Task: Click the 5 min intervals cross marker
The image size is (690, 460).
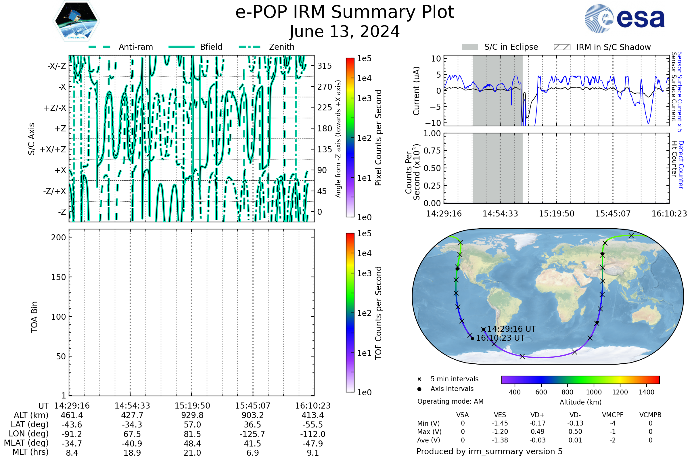Action: pos(419,379)
